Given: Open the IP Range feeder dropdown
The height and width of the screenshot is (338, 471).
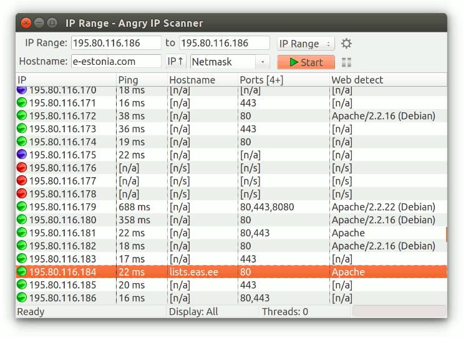Looking at the screenshot, I should 306,44.
